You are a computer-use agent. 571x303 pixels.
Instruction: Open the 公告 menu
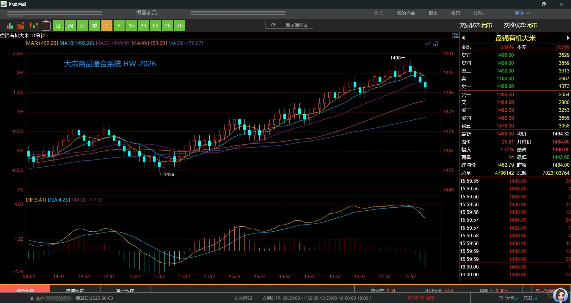click(x=379, y=13)
